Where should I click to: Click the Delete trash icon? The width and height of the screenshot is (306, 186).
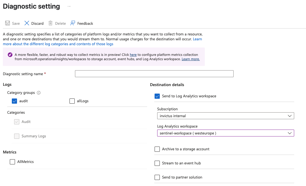pyautogui.click(x=50, y=23)
